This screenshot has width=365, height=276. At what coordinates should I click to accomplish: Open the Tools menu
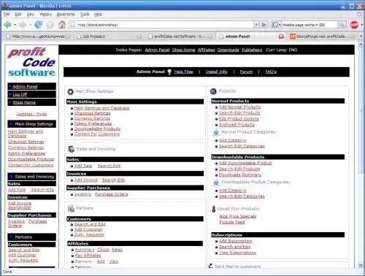[85, 15]
